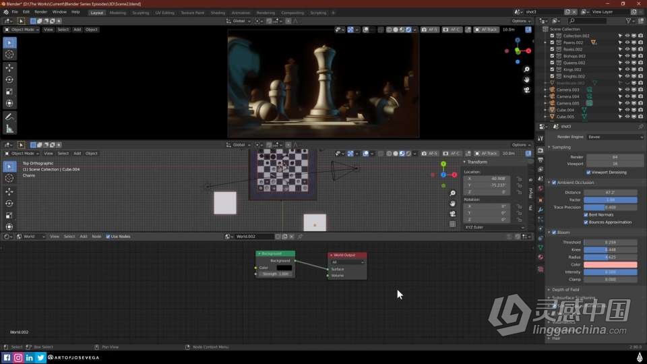Expand Camera.003 in outliner
647x364 pixels.
pyautogui.click(x=545, y=90)
